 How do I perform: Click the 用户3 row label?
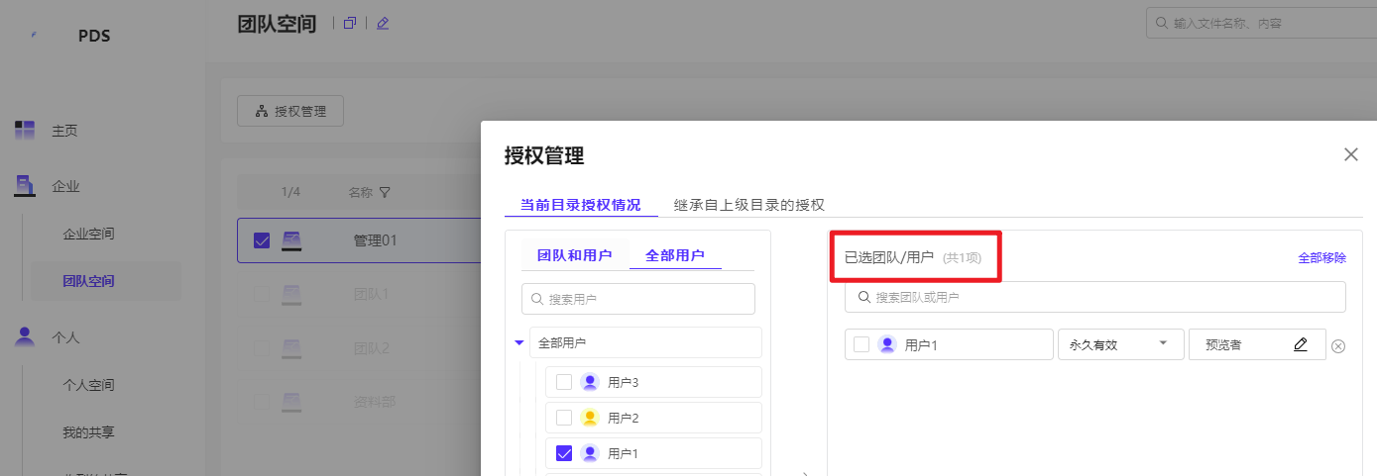(x=624, y=382)
